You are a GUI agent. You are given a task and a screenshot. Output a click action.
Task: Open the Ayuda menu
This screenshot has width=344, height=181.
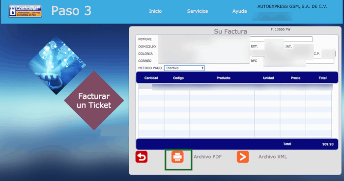(240, 11)
